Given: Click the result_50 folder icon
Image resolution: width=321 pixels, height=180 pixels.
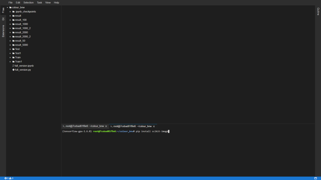Looking at the screenshot, I should click(14, 41).
